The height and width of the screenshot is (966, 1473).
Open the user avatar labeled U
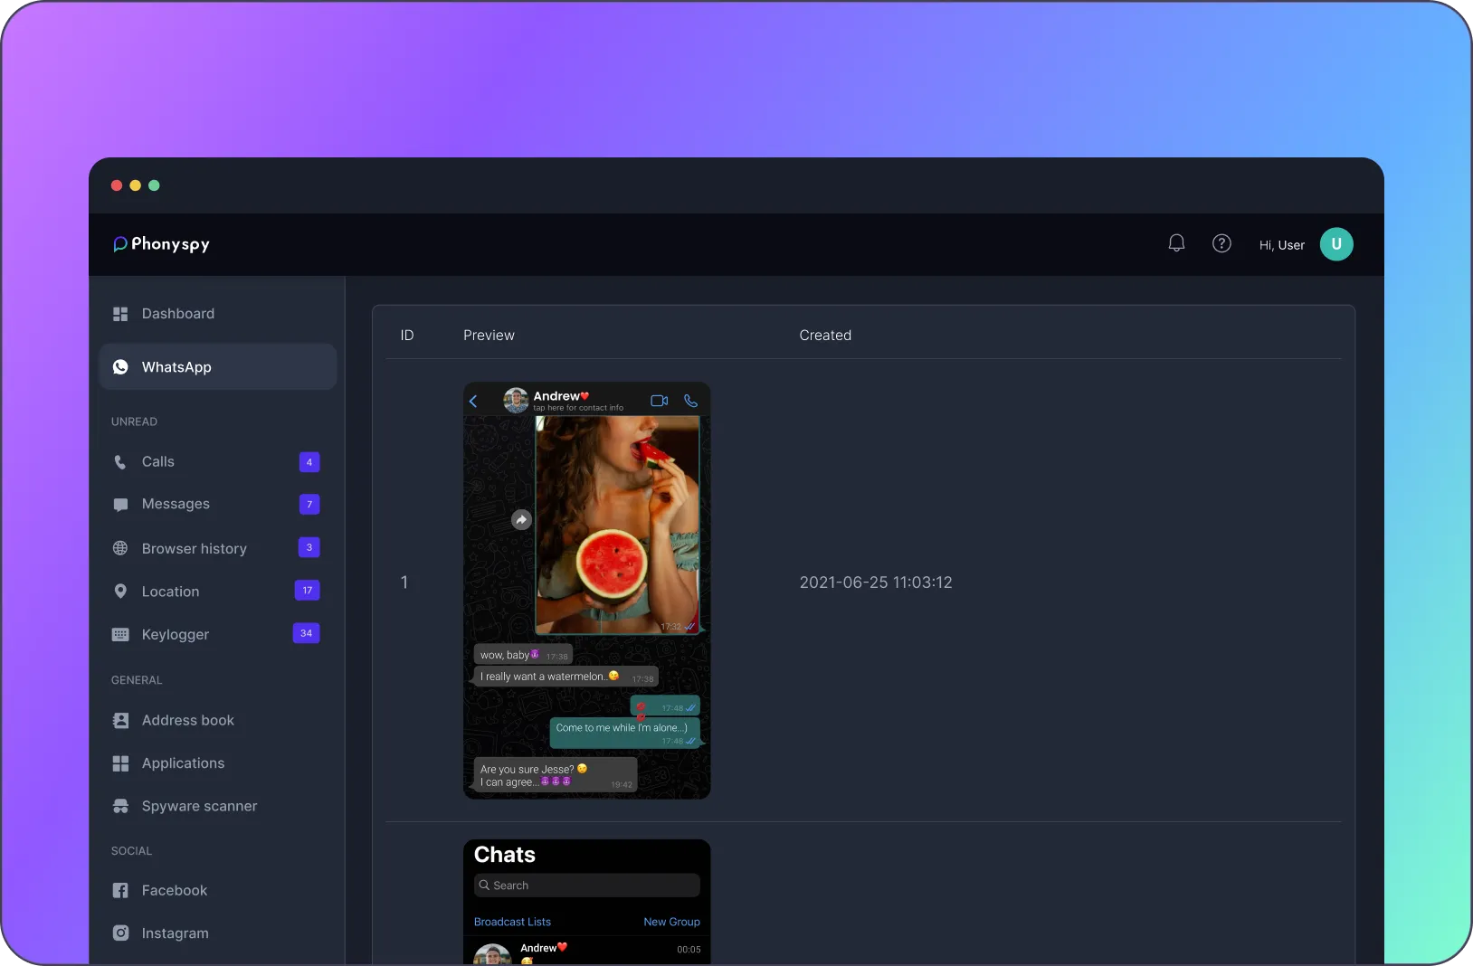(x=1335, y=244)
